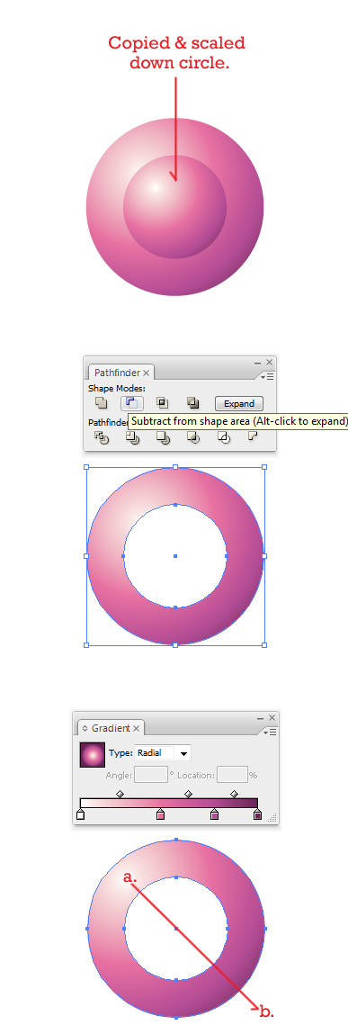Click the small inner circle on the pink sphere

pyautogui.click(x=174, y=207)
